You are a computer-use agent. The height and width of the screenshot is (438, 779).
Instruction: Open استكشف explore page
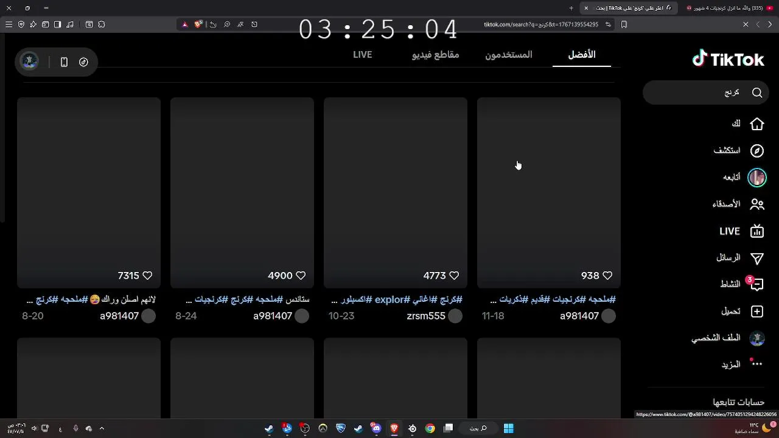(739, 150)
